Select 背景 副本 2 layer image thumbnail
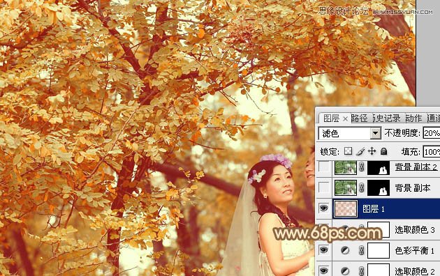This screenshot has width=440, height=276. 346,167
